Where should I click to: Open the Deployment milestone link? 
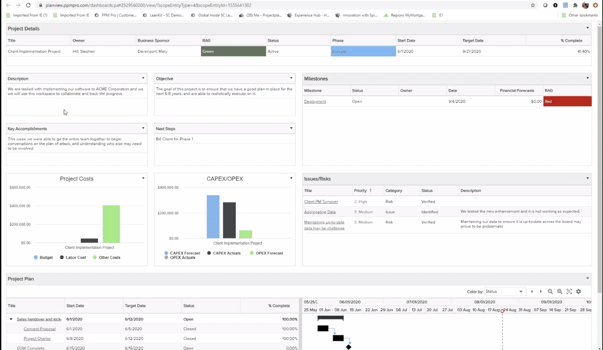[x=315, y=101]
